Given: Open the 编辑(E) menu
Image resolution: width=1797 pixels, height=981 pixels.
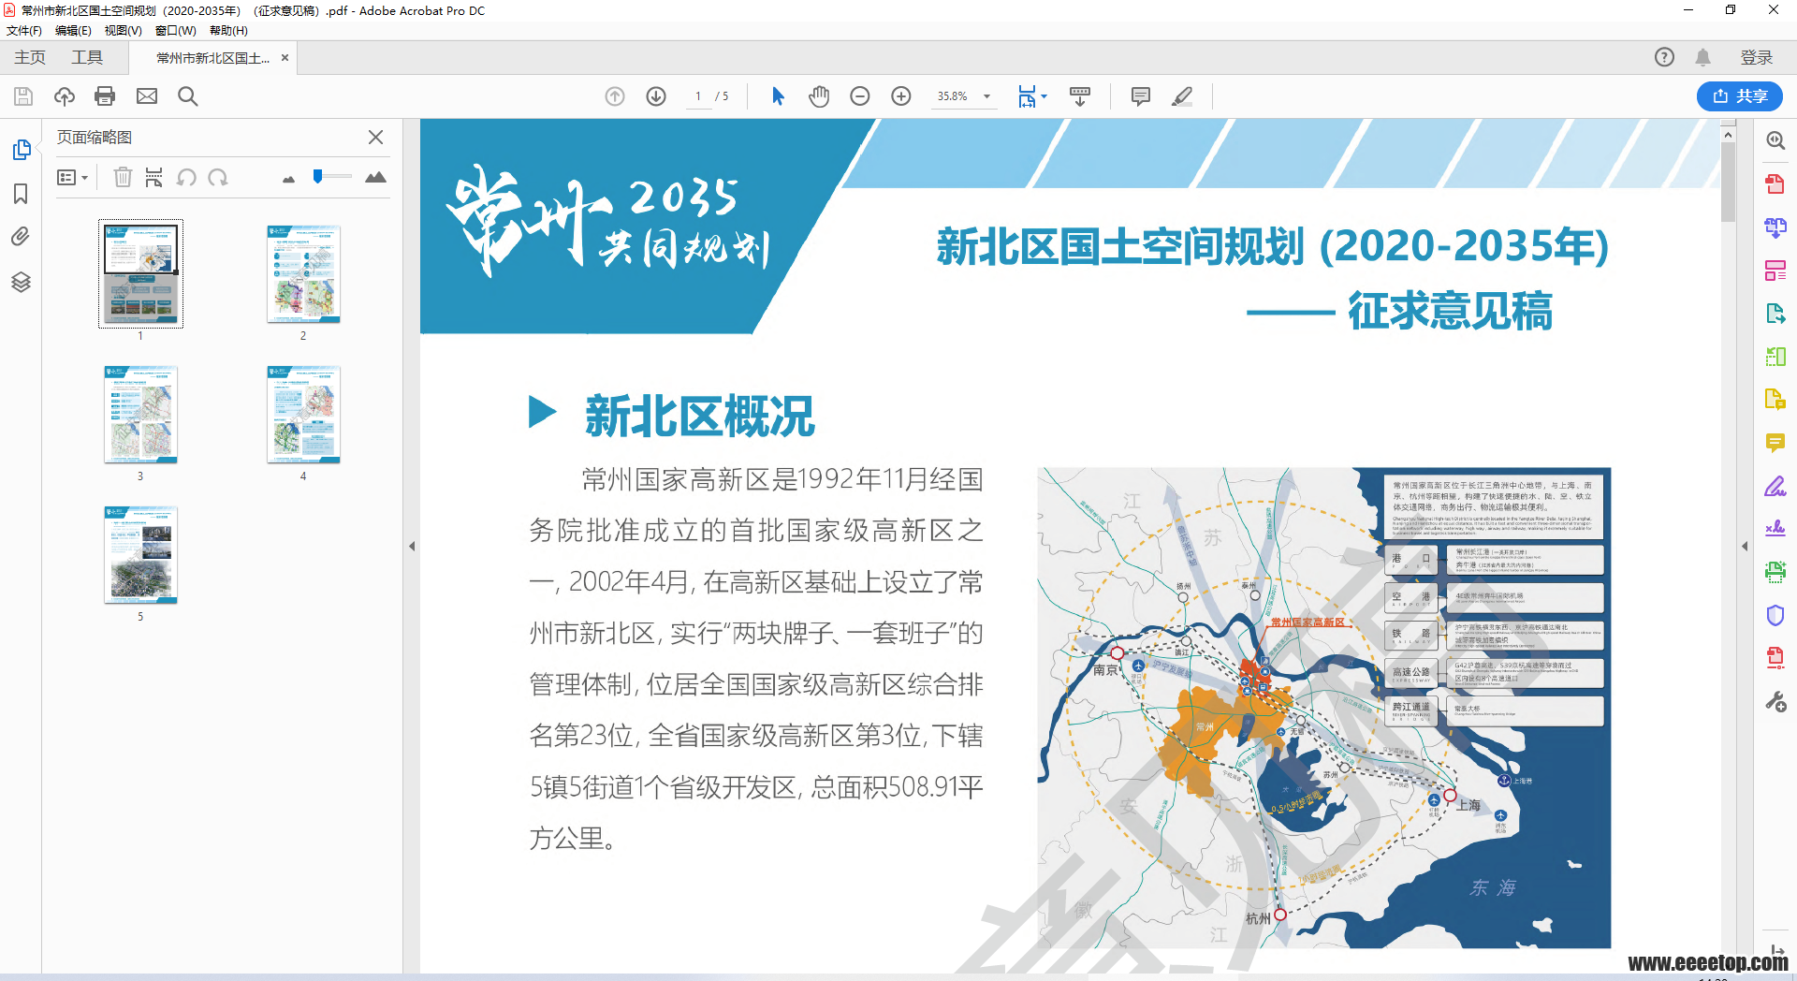Looking at the screenshot, I should click(x=73, y=31).
